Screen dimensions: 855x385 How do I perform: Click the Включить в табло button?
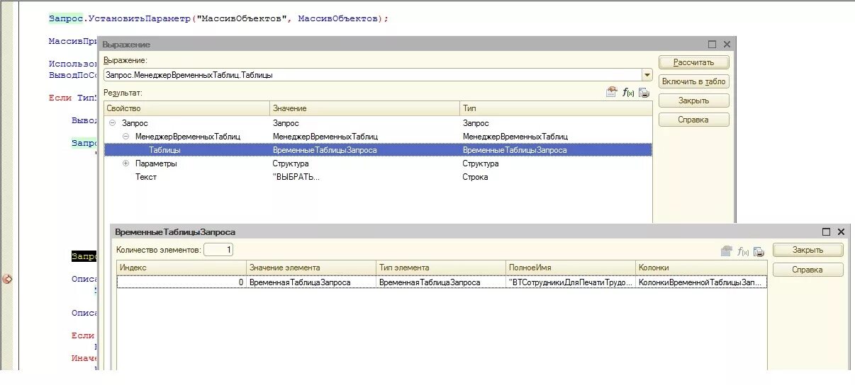coord(693,81)
